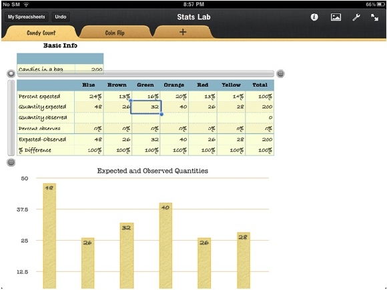Select the Blue column header cell

89,85
